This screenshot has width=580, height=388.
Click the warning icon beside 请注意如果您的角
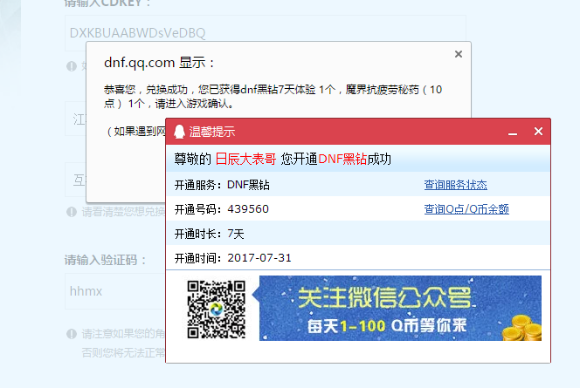click(x=72, y=334)
